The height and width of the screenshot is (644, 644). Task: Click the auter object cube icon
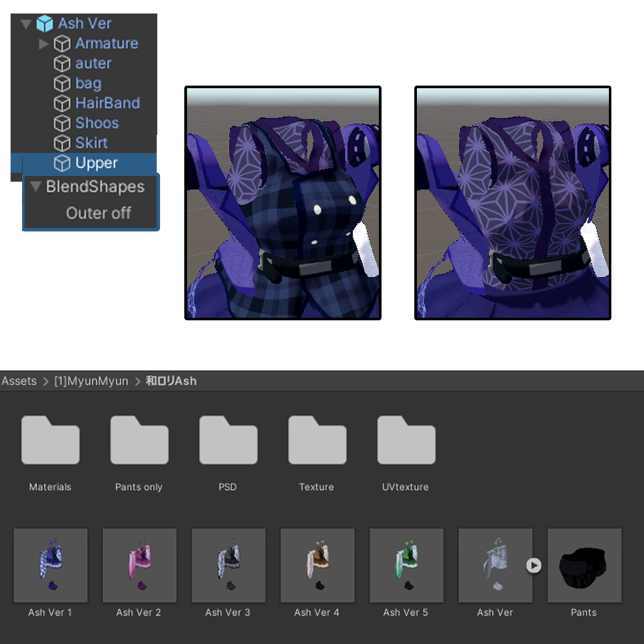point(62,64)
